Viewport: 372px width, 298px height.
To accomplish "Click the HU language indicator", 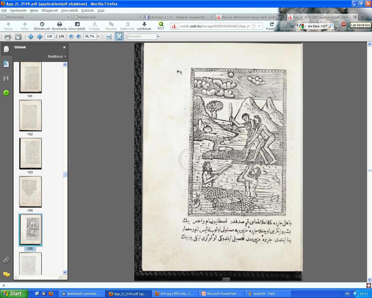I will tap(347, 294).
